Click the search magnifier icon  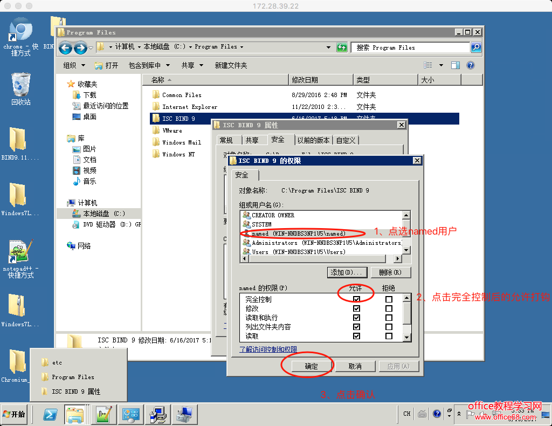coord(476,47)
